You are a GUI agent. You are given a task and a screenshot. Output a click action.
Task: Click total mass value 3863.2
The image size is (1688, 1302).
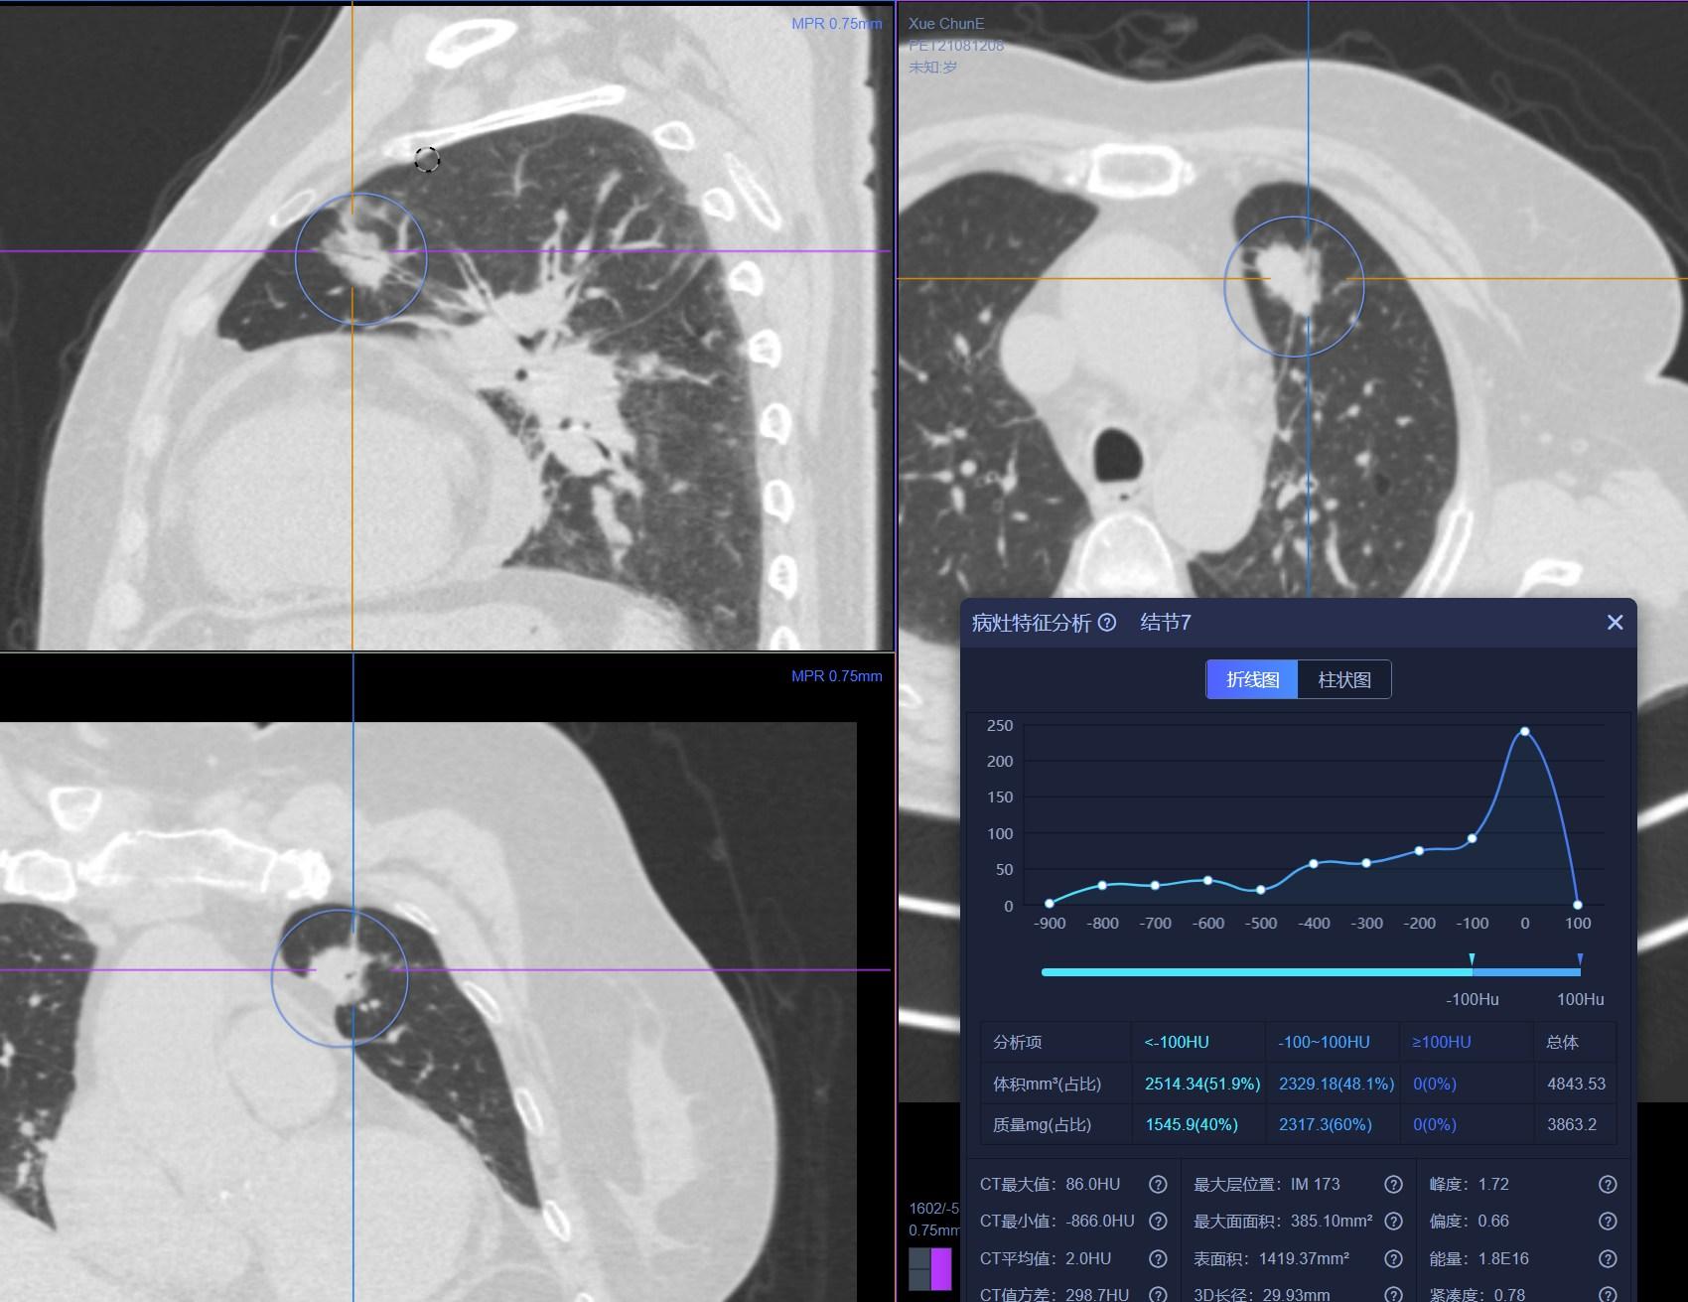(1572, 1124)
